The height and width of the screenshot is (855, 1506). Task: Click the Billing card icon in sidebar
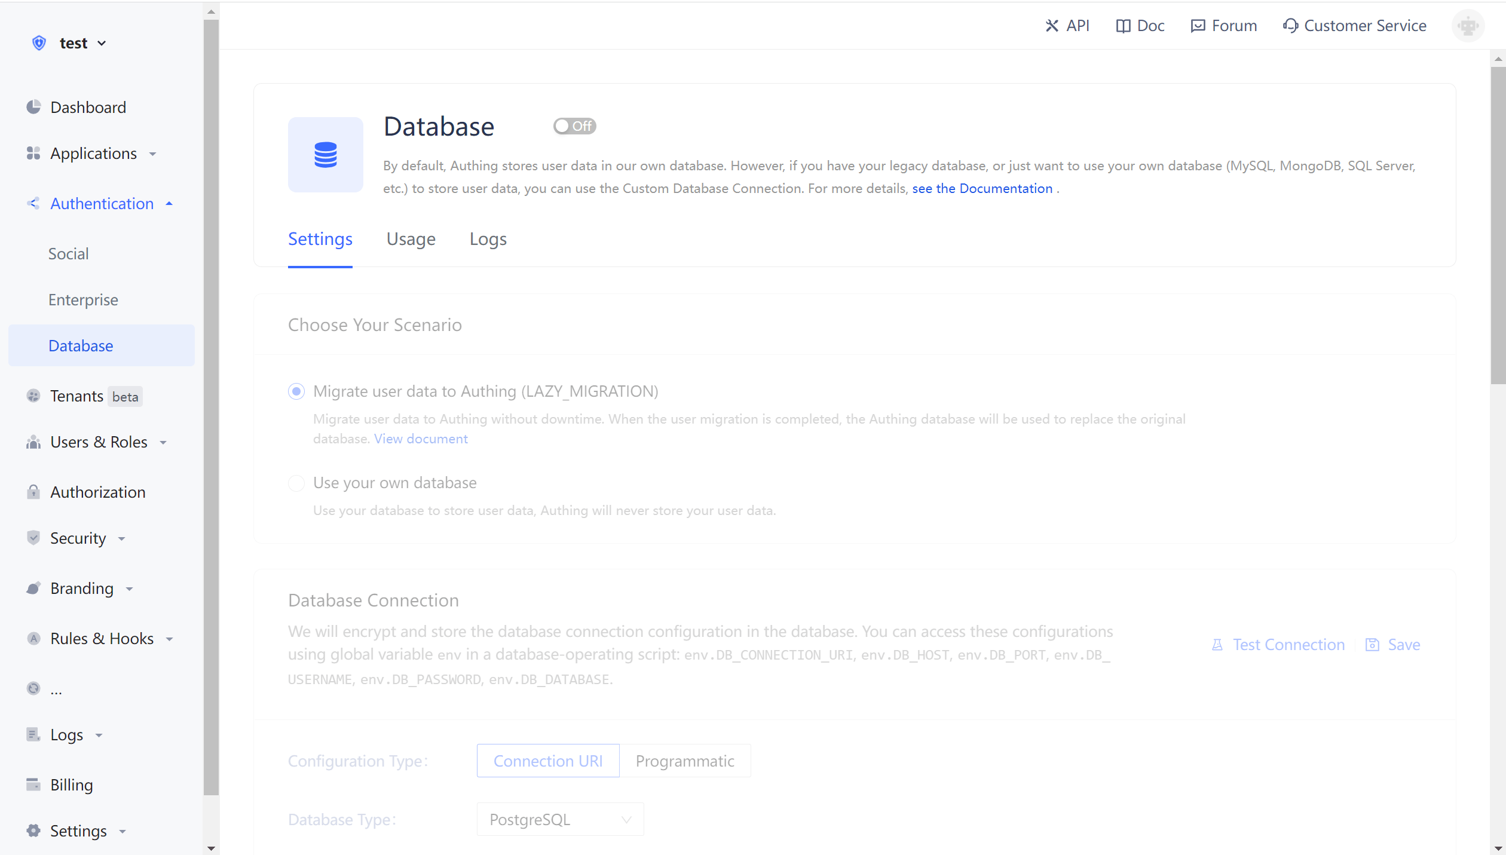33,784
